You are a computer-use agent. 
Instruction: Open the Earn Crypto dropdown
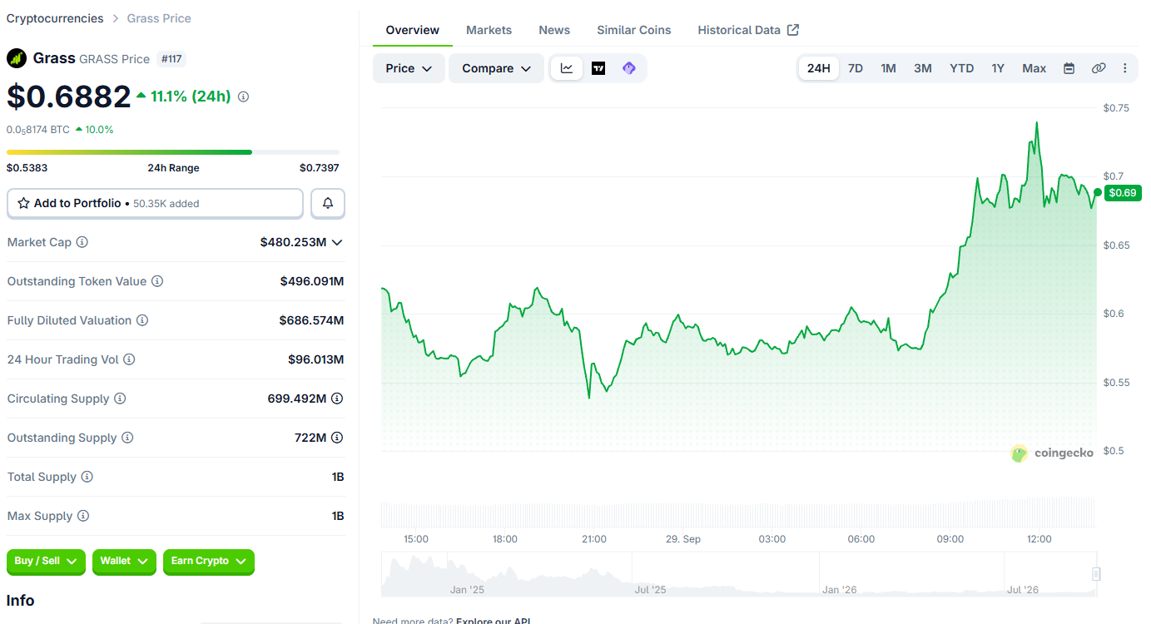pos(209,562)
